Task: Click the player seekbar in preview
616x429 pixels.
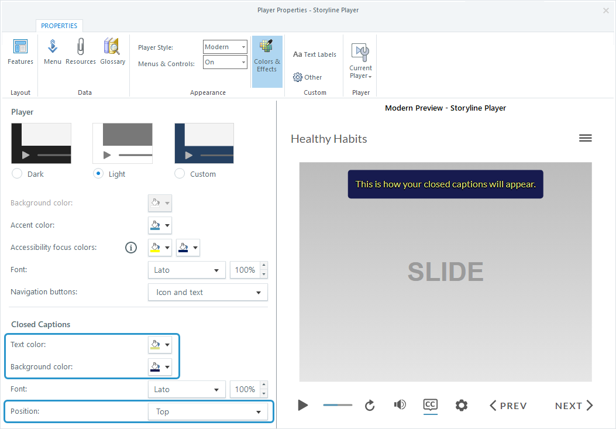Action: point(338,405)
